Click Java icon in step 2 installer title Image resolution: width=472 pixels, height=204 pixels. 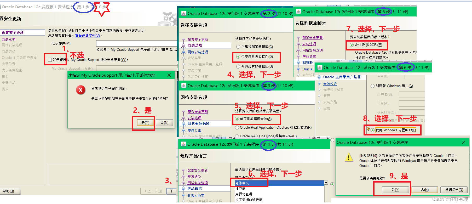(184, 13)
